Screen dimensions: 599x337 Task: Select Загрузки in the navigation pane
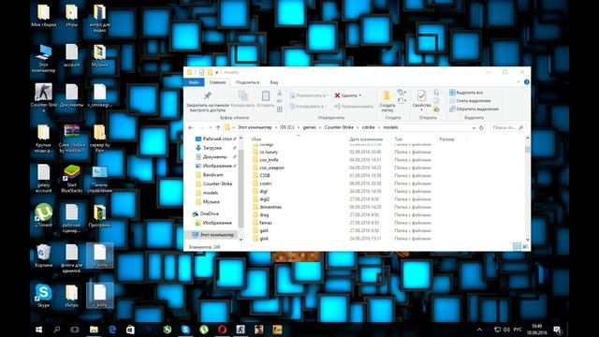pyautogui.click(x=212, y=148)
